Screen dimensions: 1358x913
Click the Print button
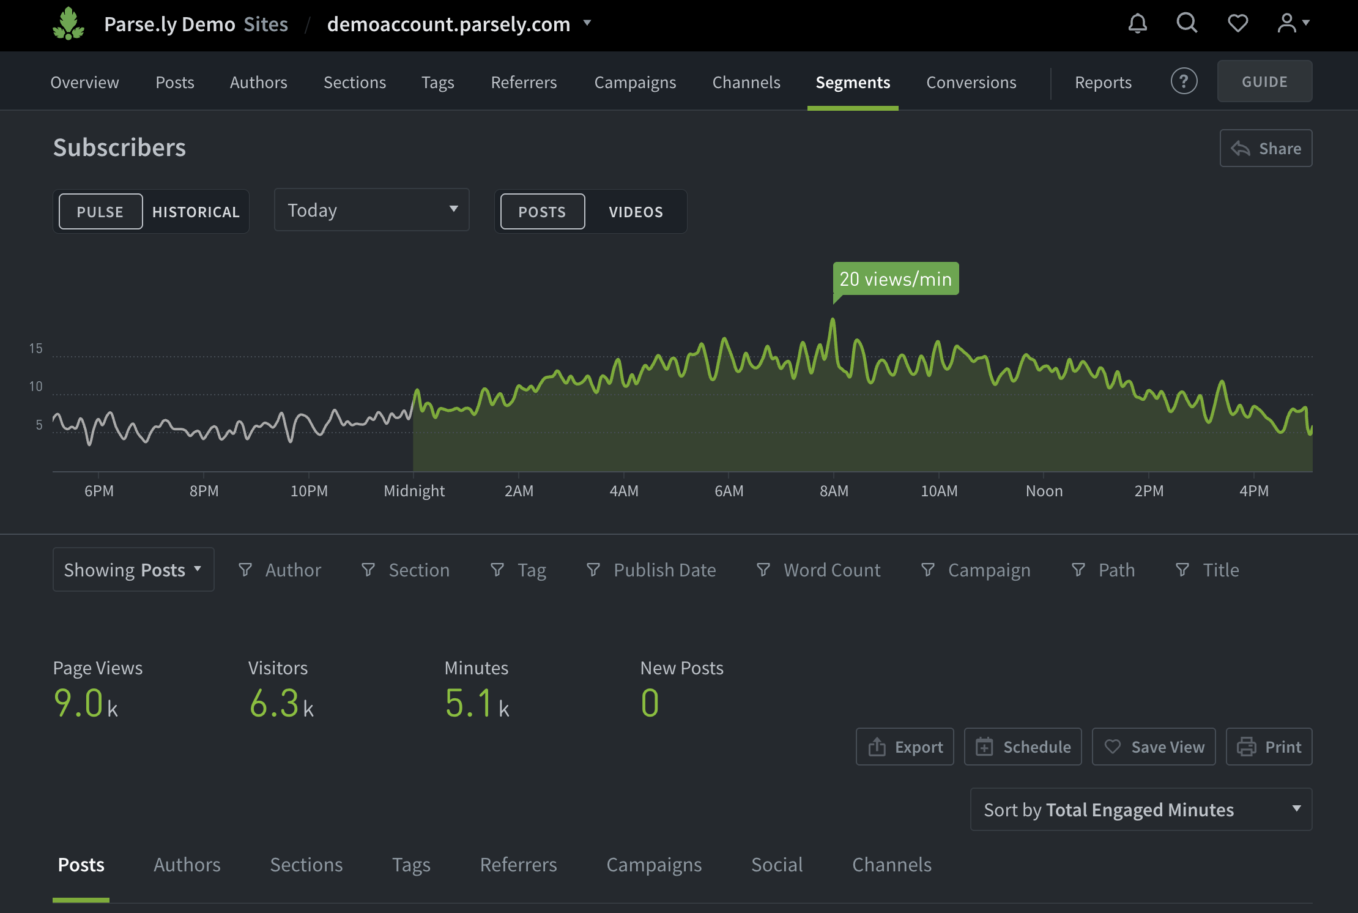pyautogui.click(x=1269, y=747)
